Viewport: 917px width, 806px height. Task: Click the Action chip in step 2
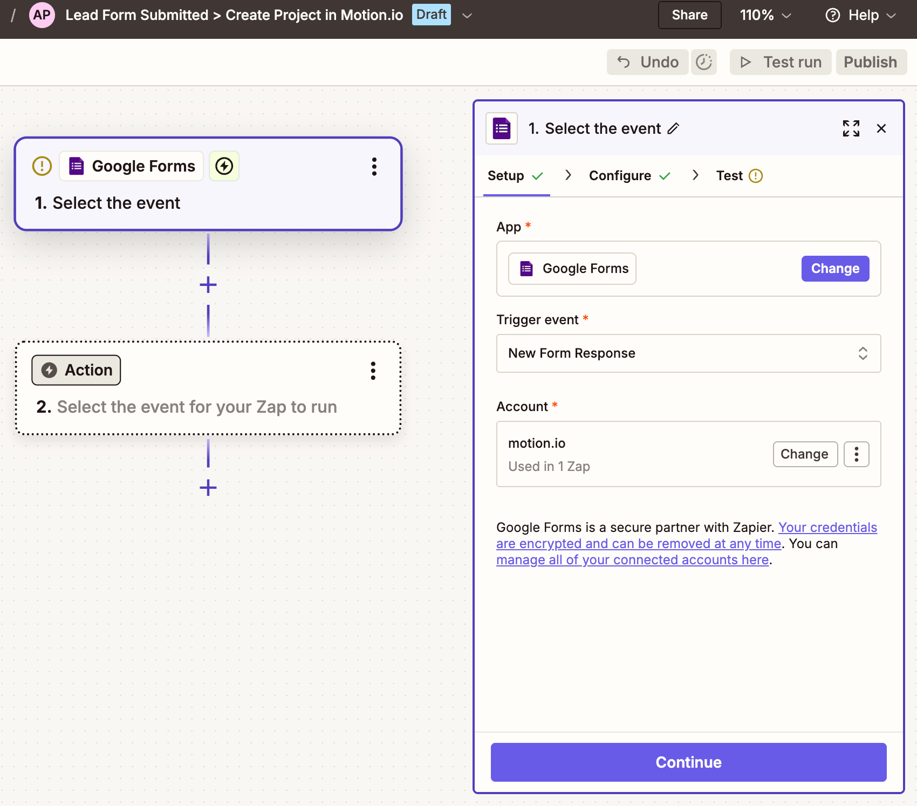pos(76,370)
